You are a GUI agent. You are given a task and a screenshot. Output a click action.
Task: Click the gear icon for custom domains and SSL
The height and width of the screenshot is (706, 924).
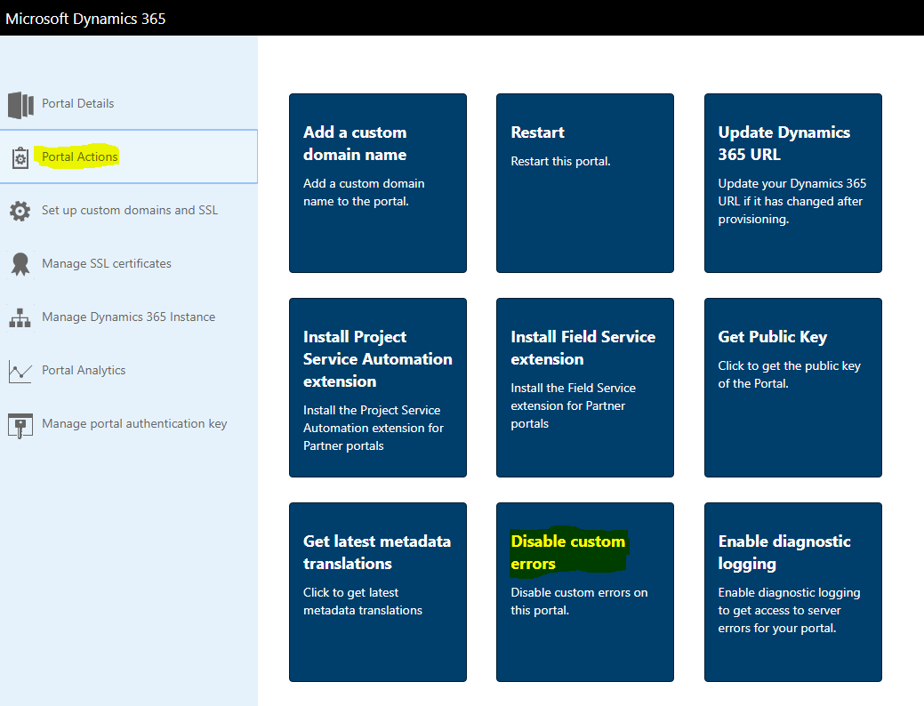pos(20,211)
